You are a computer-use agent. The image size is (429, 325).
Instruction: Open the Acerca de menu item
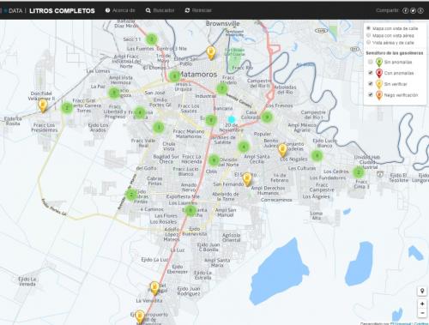(x=120, y=10)
